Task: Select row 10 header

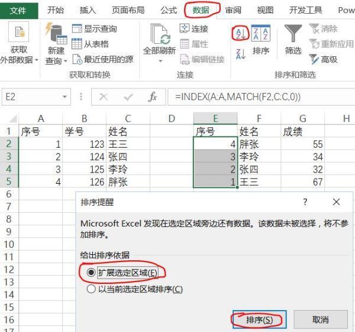Action: [x=9, y=244]
